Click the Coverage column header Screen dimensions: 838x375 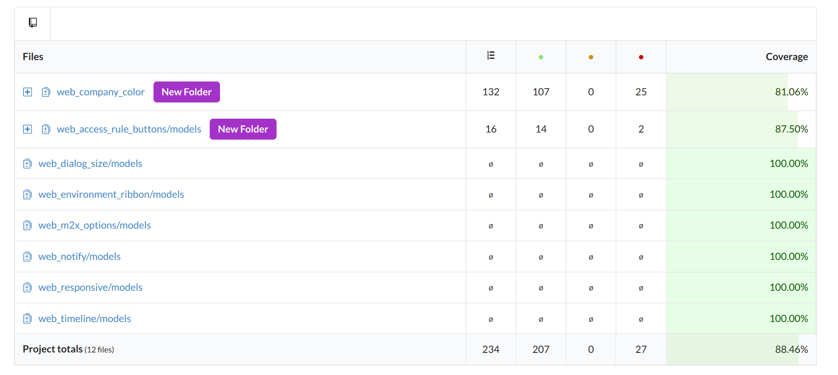[x=787, y=57]
